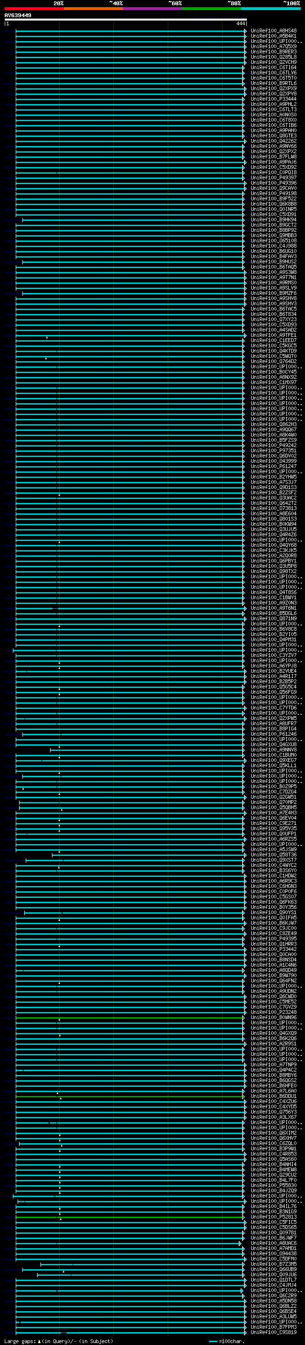Click the green alignment bar for UniRef100_B0WN96

point(130,1018)
